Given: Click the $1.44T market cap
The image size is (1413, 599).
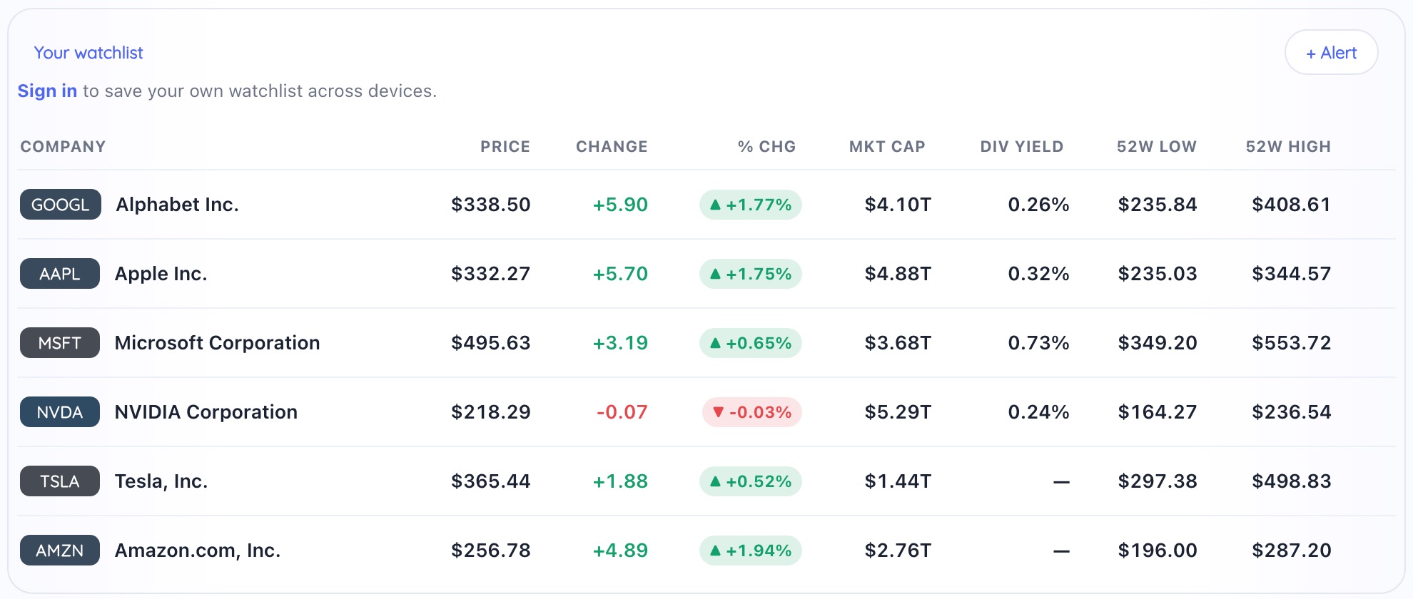Looking at the screenshot, I should click(x=898, y=481).
